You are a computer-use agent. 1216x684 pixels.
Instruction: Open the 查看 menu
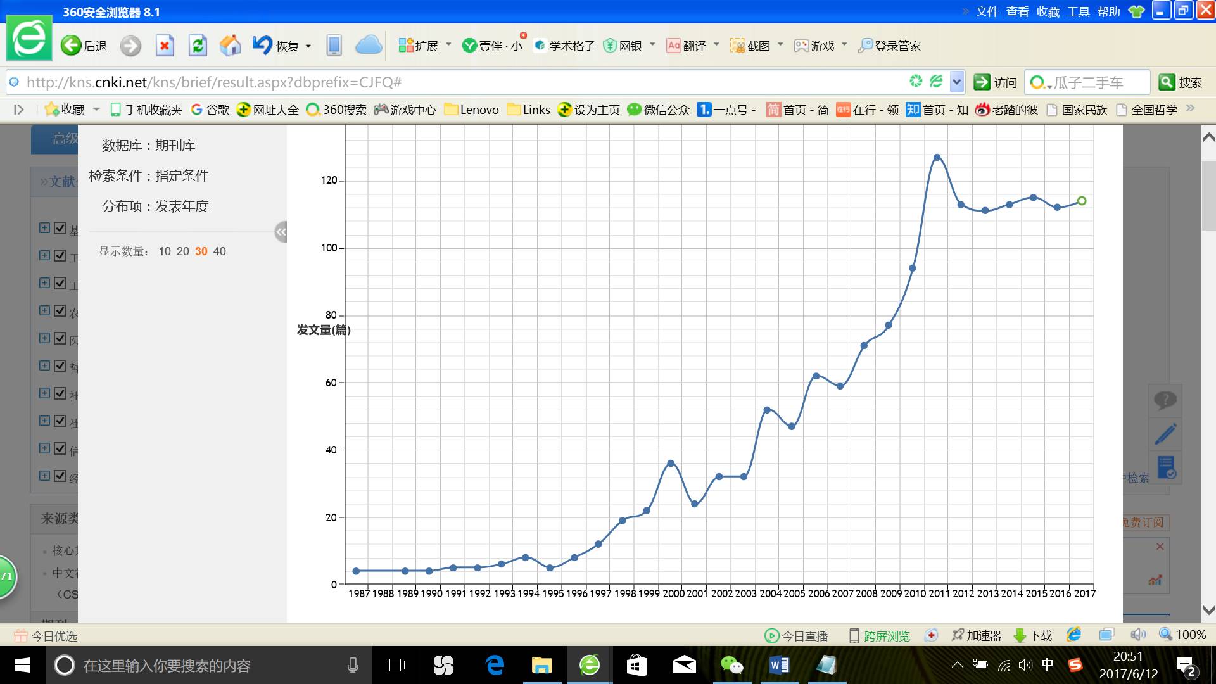point(1017,11)
